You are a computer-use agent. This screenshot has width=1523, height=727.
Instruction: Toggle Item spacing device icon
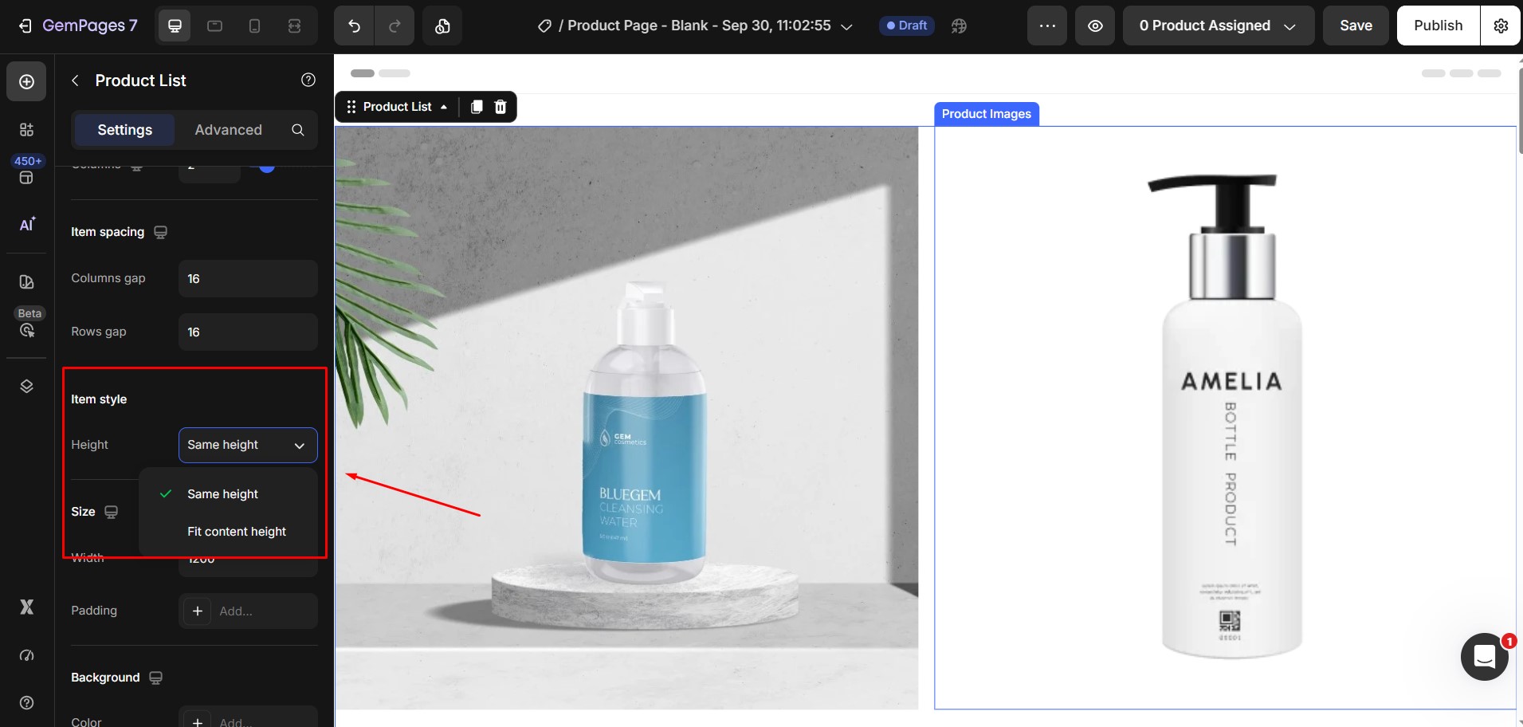point(161,232)
